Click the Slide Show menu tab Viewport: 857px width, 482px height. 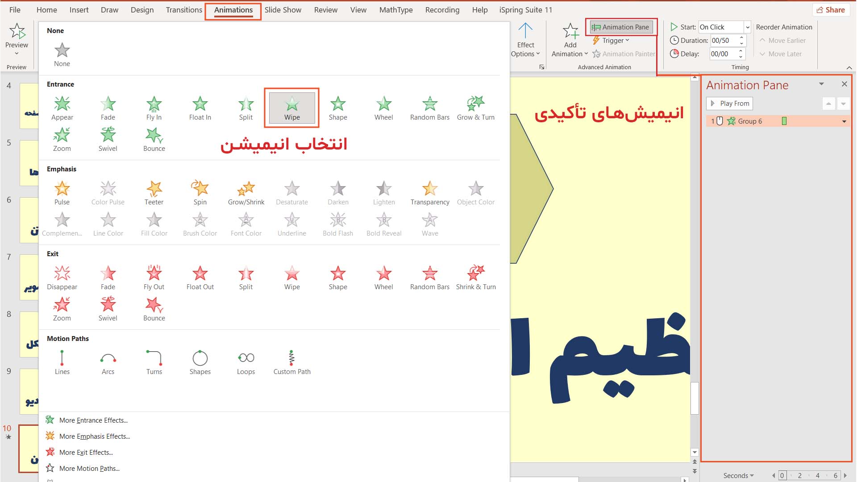click(x=283, y=10)
